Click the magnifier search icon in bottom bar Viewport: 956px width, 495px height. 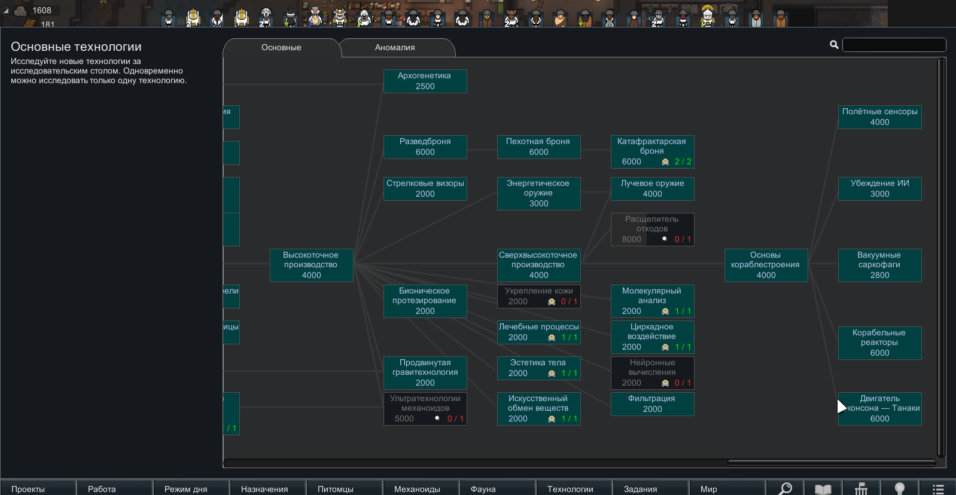784,488
